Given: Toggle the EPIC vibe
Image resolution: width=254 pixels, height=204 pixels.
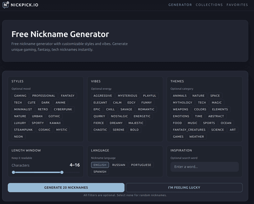Looking at the screenshot, I should click(97, 109).
